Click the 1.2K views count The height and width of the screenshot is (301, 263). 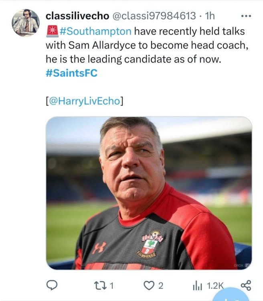click(x=214, y=285)
